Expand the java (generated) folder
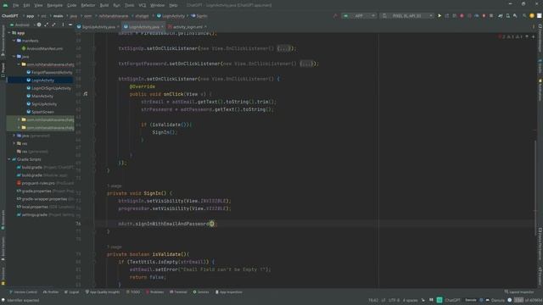Image resolution: width=543 pixels, height=305 pixels. (14, 136)
